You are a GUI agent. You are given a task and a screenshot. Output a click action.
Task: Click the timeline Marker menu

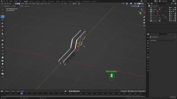coord(22,91)
